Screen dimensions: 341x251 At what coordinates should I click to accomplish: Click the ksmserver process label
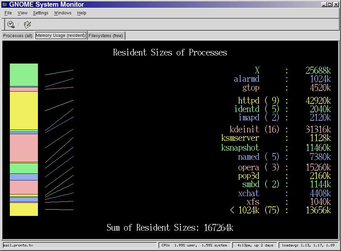[x=240, y=138]
